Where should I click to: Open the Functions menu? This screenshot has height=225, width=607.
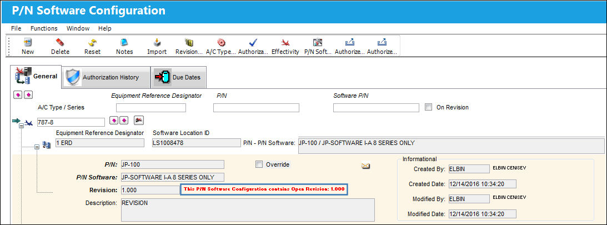[x=44, y=28]
